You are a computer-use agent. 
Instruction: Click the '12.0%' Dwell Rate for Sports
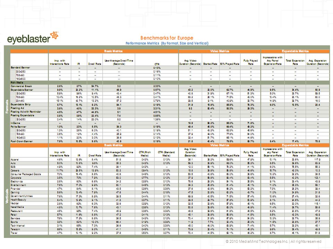point(95,222)
